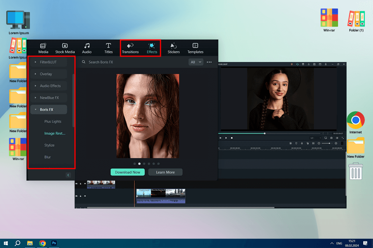
Task: Click the marker shield icon in the timeline toolbar
Action: coord(296,143)
